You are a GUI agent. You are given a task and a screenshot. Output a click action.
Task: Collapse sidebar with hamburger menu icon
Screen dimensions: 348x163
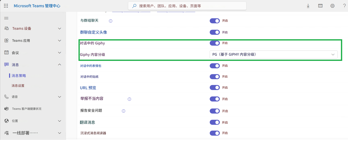[x=6, y=18]
